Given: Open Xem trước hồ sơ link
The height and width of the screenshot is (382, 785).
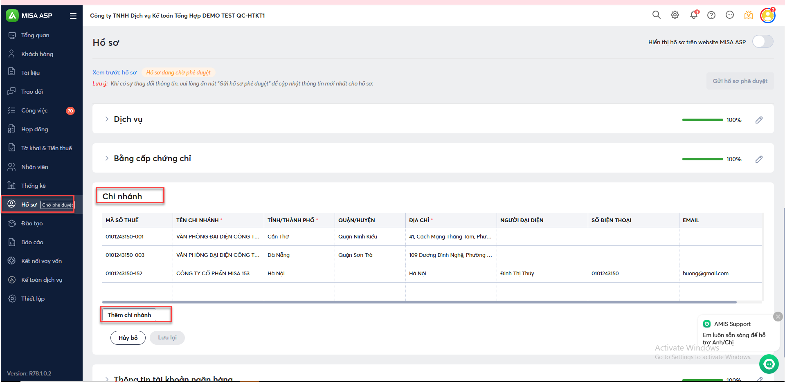Looking at the screenshot, I should point(115,72).
